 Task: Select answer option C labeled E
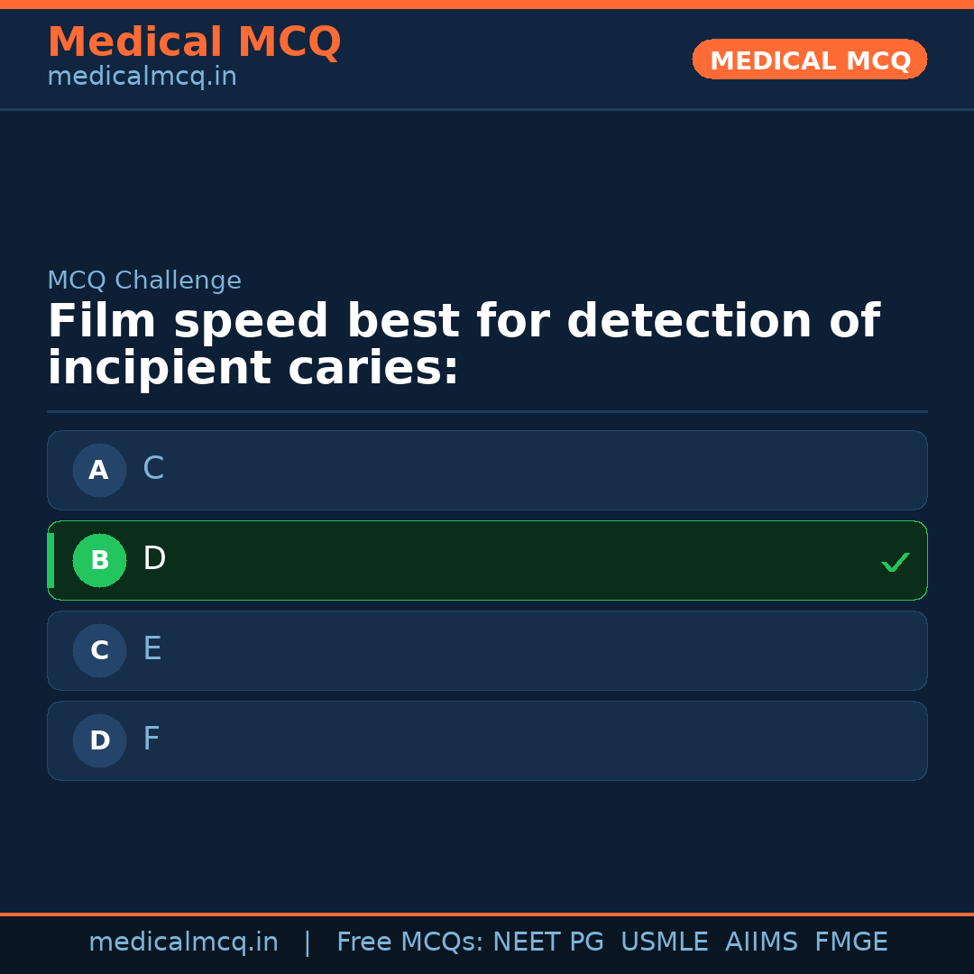point(487,650)
